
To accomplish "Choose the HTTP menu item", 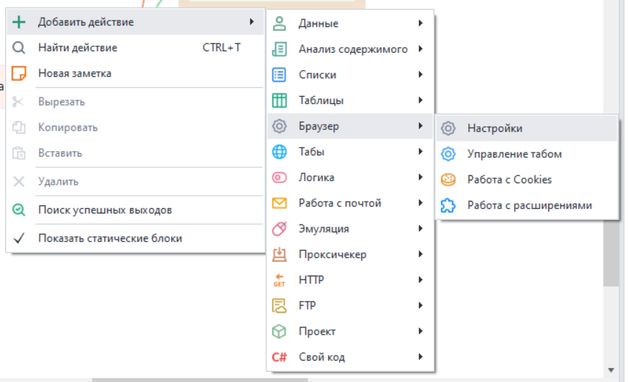I will tap(311, 280).
